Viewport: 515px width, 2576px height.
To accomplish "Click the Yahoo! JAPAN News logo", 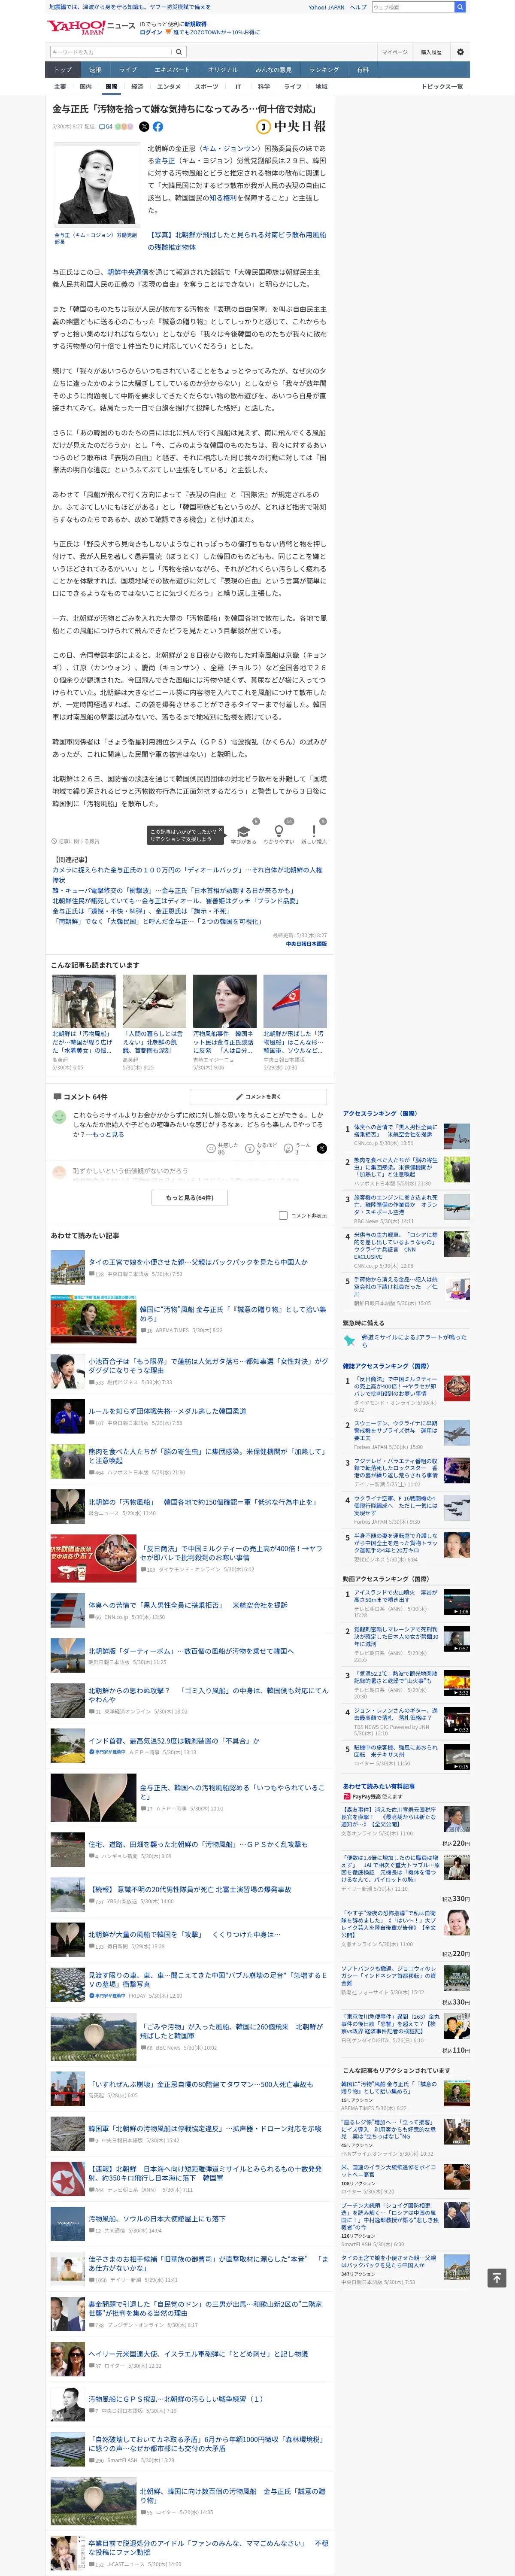I will (x=91, y=27).
